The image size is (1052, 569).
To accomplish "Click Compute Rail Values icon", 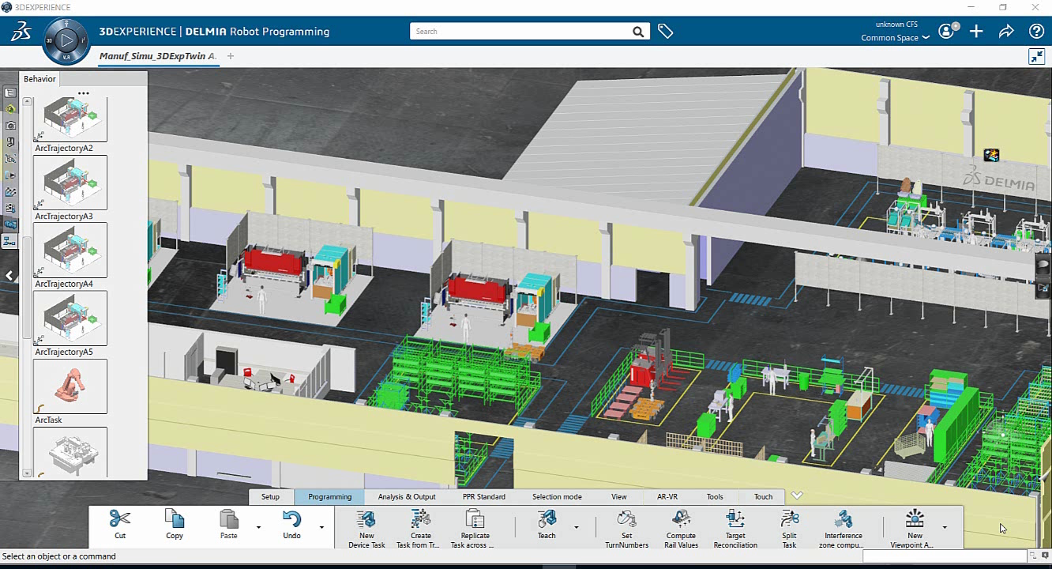I will click(681, 519).
